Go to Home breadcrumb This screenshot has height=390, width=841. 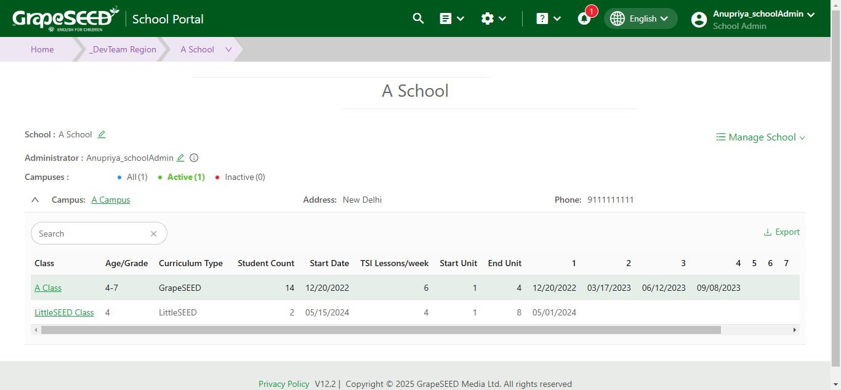[x=42, y=49]
